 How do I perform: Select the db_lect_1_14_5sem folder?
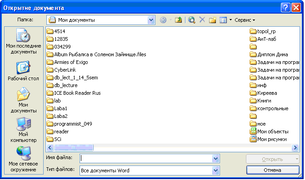point(72,78)
